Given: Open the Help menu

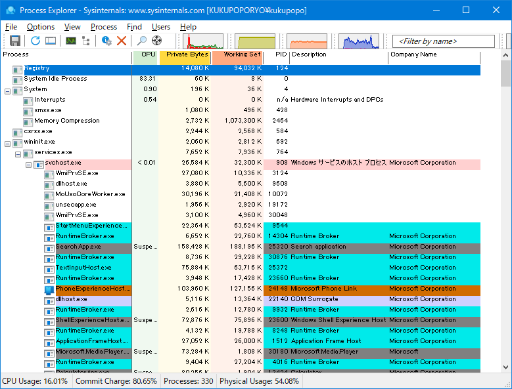Looking at the screenshot, I should [188, 27].
